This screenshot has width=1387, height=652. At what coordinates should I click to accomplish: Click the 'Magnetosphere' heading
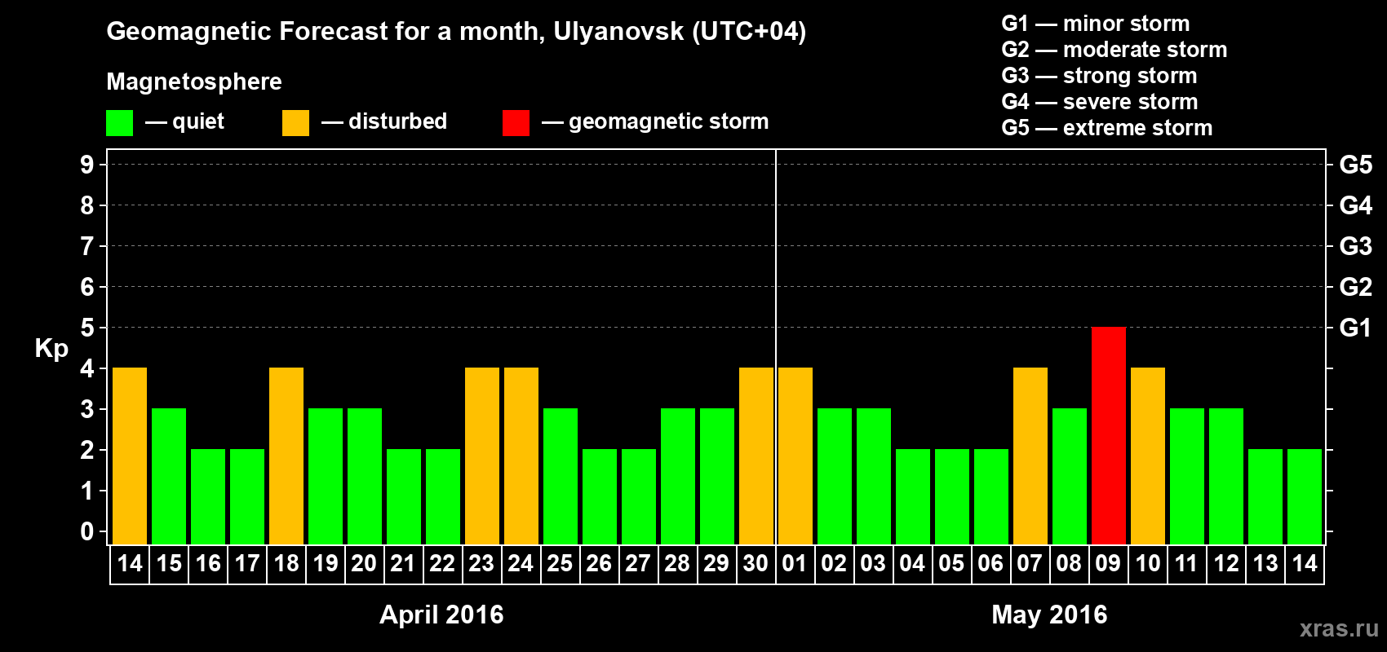click(x=194, y=82)
